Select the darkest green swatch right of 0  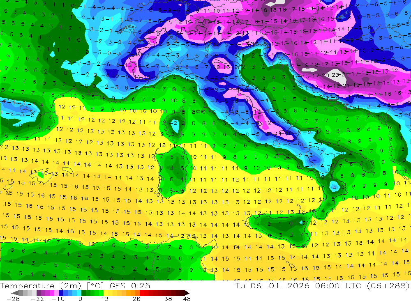tap(83, 293)
